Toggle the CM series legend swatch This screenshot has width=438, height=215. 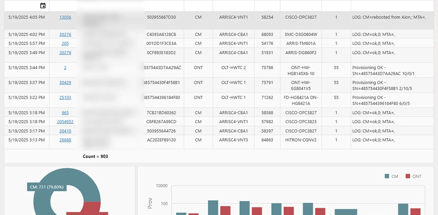pyautogui.click(x=387, y=176)
